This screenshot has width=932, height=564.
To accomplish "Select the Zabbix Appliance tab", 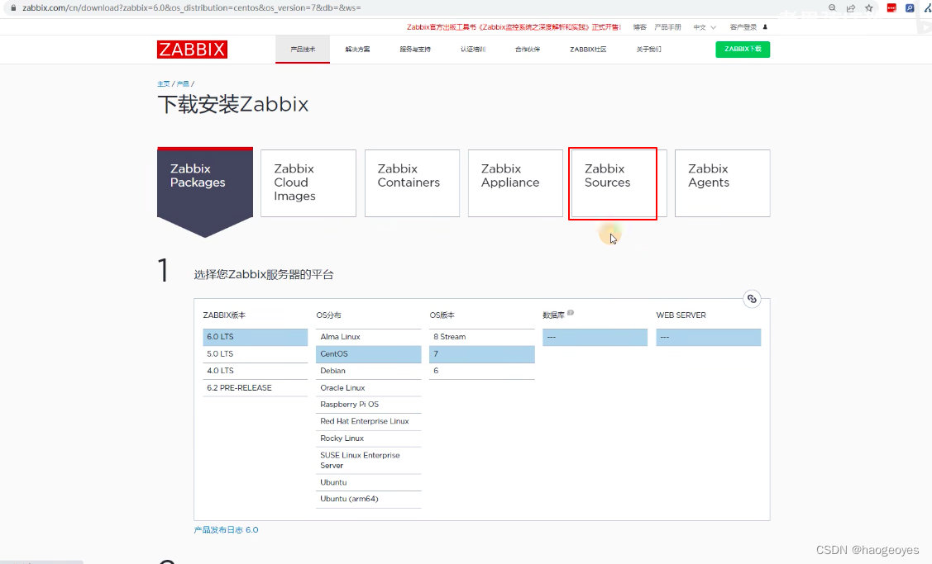I will point(515,182).
